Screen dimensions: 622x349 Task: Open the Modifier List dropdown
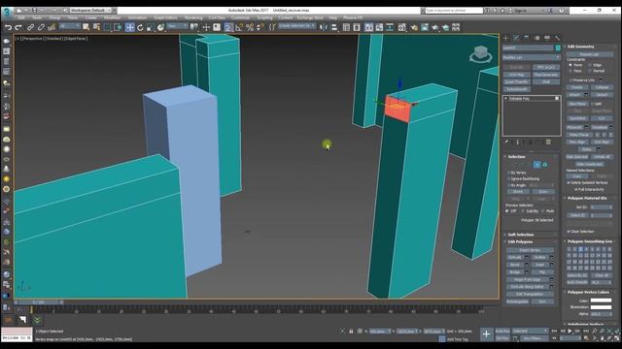532,58
